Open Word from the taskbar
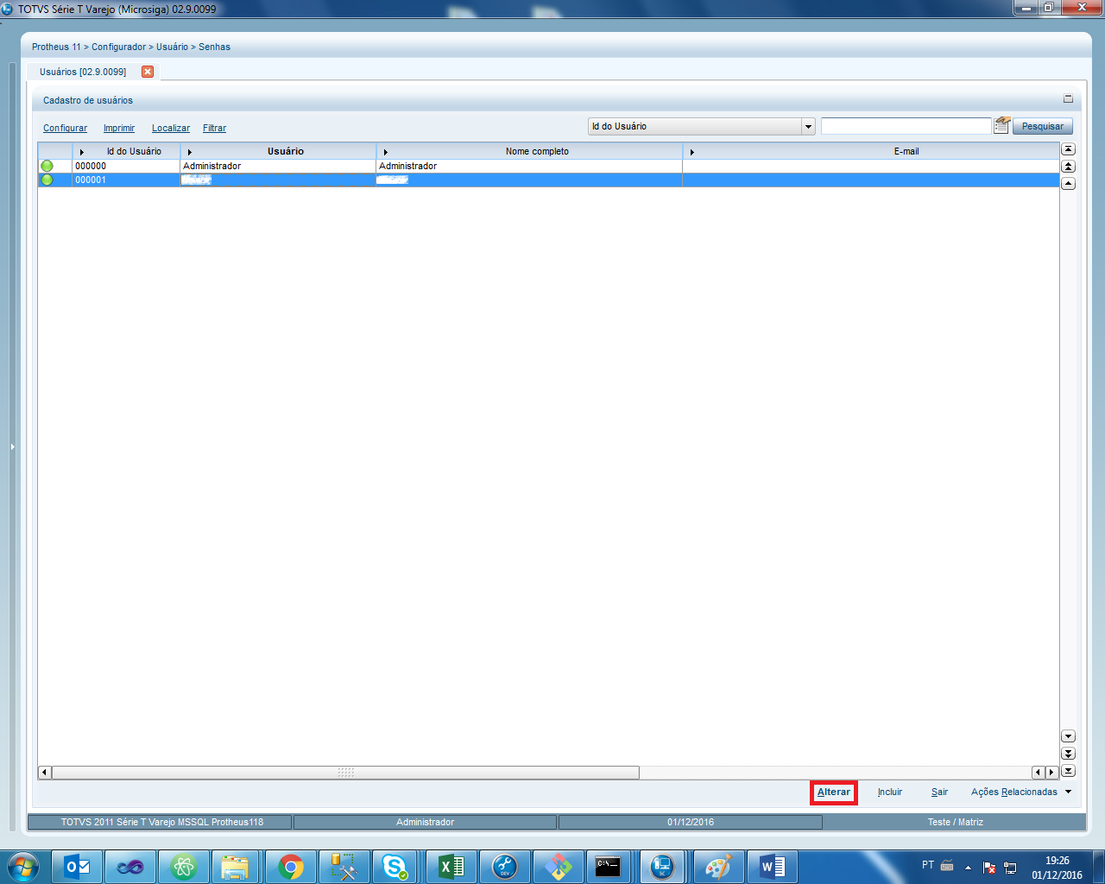The image size is (1105, 884). click(773, 867)
